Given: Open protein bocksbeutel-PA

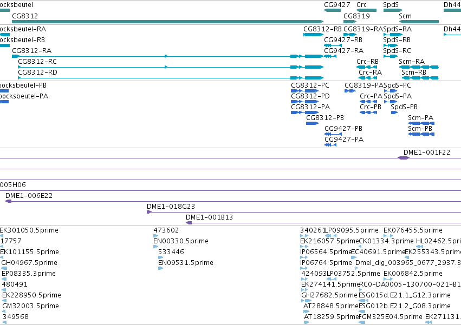Looking at the screenshot, I should pos(23,96).
